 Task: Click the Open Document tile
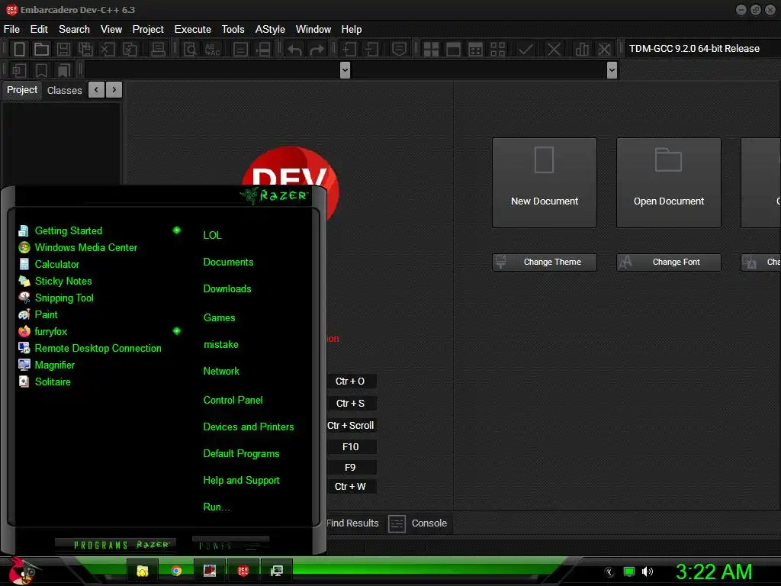coord(668,183)
